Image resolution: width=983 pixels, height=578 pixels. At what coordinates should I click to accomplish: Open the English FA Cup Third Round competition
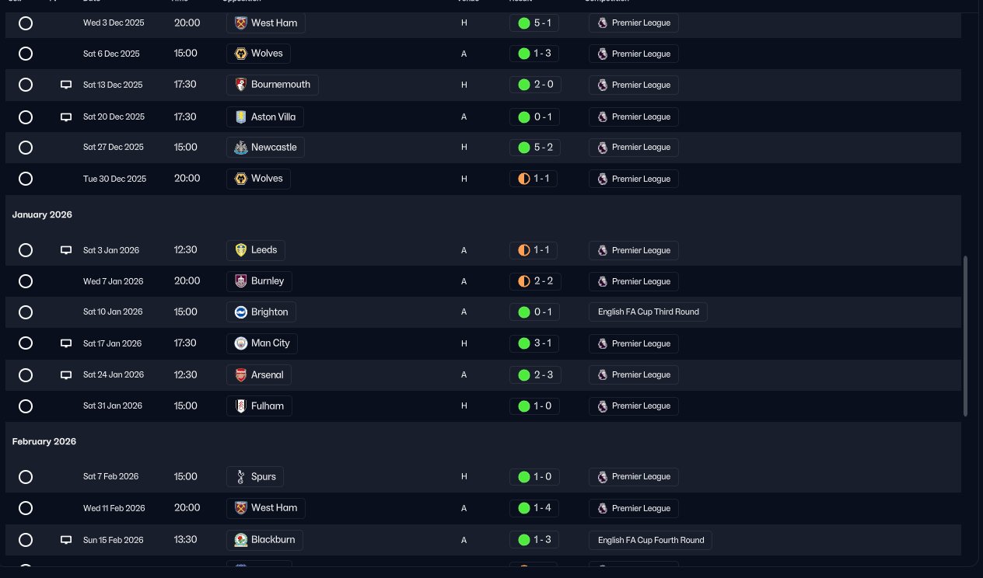(x=648, y=312)
